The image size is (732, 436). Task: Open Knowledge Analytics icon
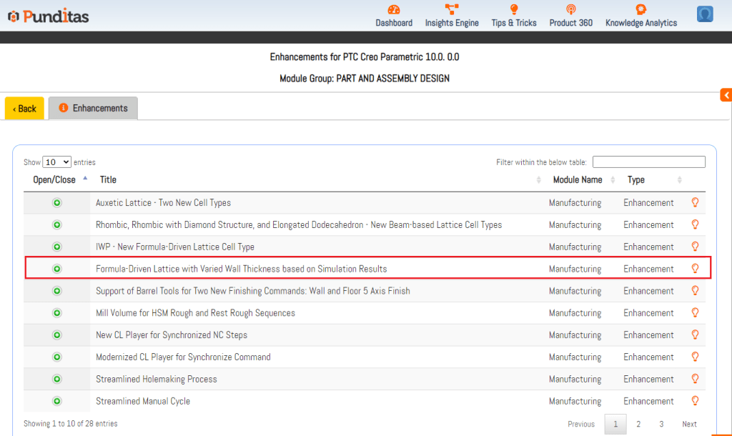coord(640,9)
